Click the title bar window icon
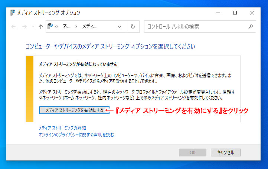 12,13
